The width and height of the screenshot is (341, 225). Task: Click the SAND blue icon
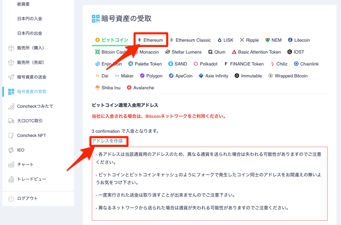tap(171, 64)
